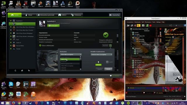Image resolution: width=187 pixels, height=105 pixels.
Task: Click the second TeamSpeak toolbar icon
Action: 132,25
